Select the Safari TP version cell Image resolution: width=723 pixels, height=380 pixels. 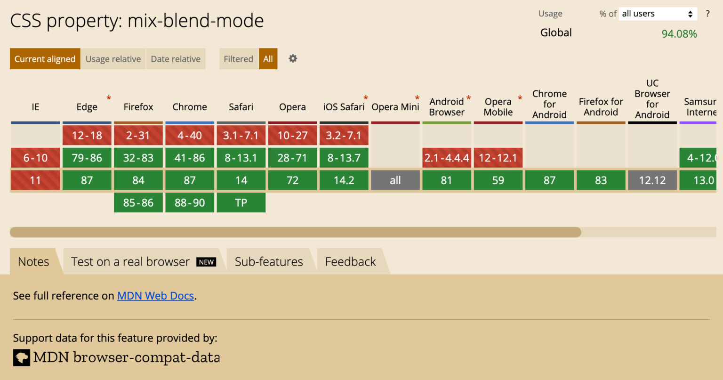tap(241, 202)
